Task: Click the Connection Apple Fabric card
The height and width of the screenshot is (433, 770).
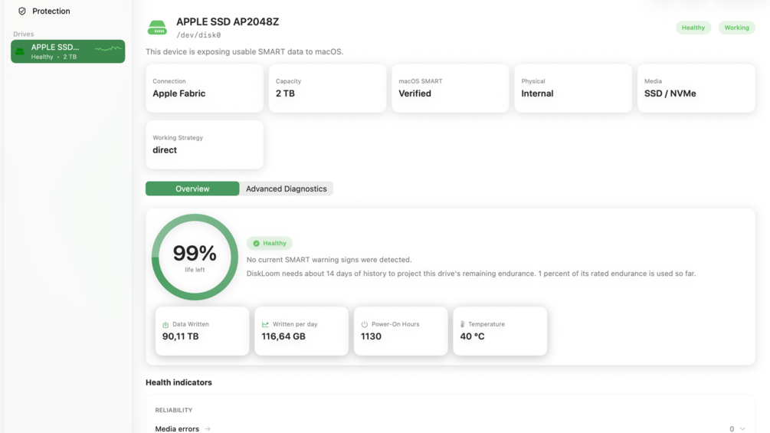Action: 205,88
